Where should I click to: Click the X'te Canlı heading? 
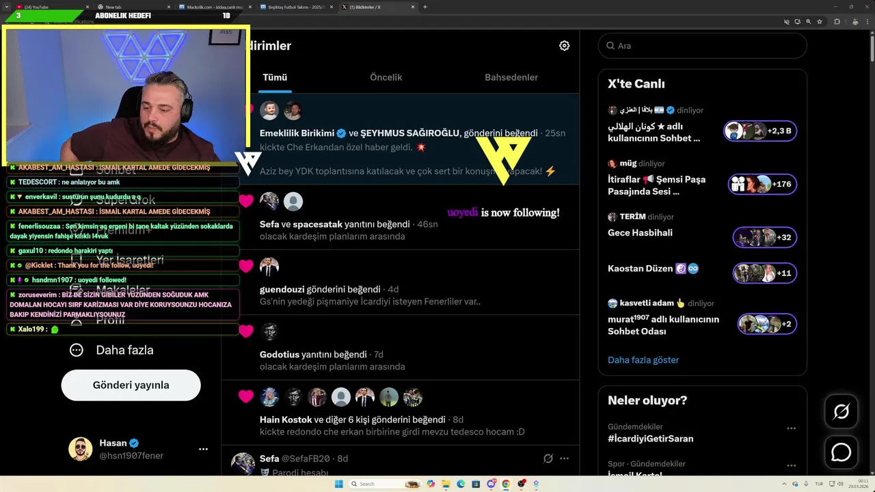tap(636, 83)
